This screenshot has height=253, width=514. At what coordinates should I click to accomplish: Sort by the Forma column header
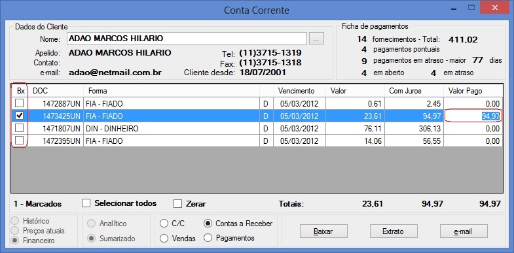point(172,91)
